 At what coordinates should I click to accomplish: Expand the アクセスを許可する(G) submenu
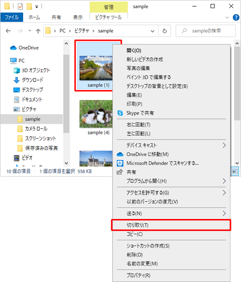click(171, 193)
